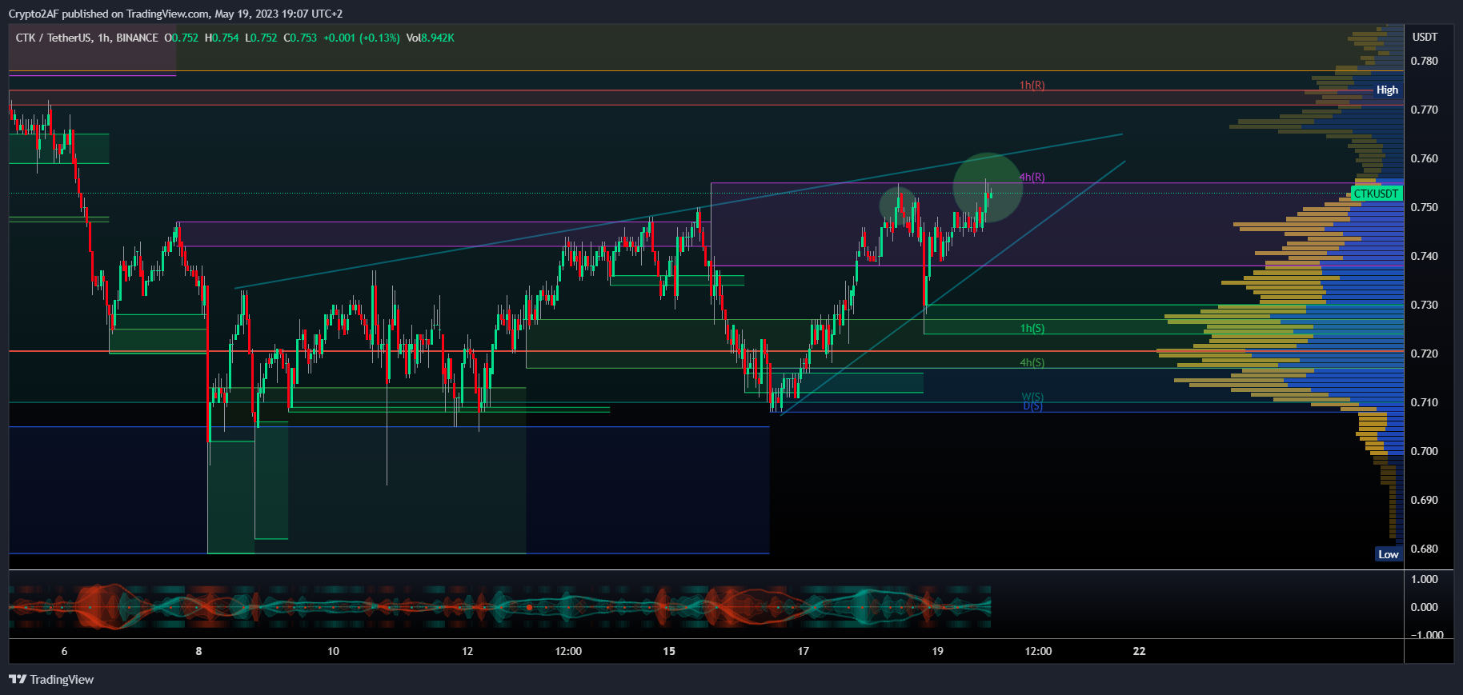This screenshot has height=695, width=1463.
Task: Click the 0.000 indicator scale value
Action: [x=1424, y=607]
